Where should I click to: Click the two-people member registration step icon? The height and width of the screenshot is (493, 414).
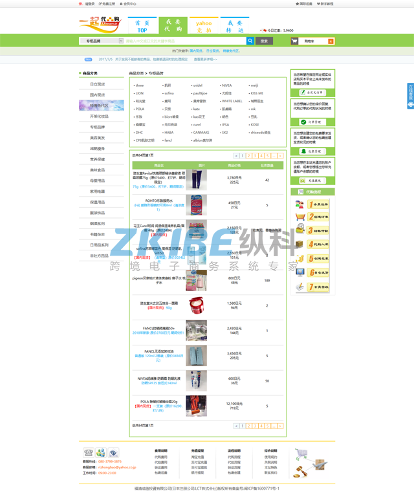300,204
